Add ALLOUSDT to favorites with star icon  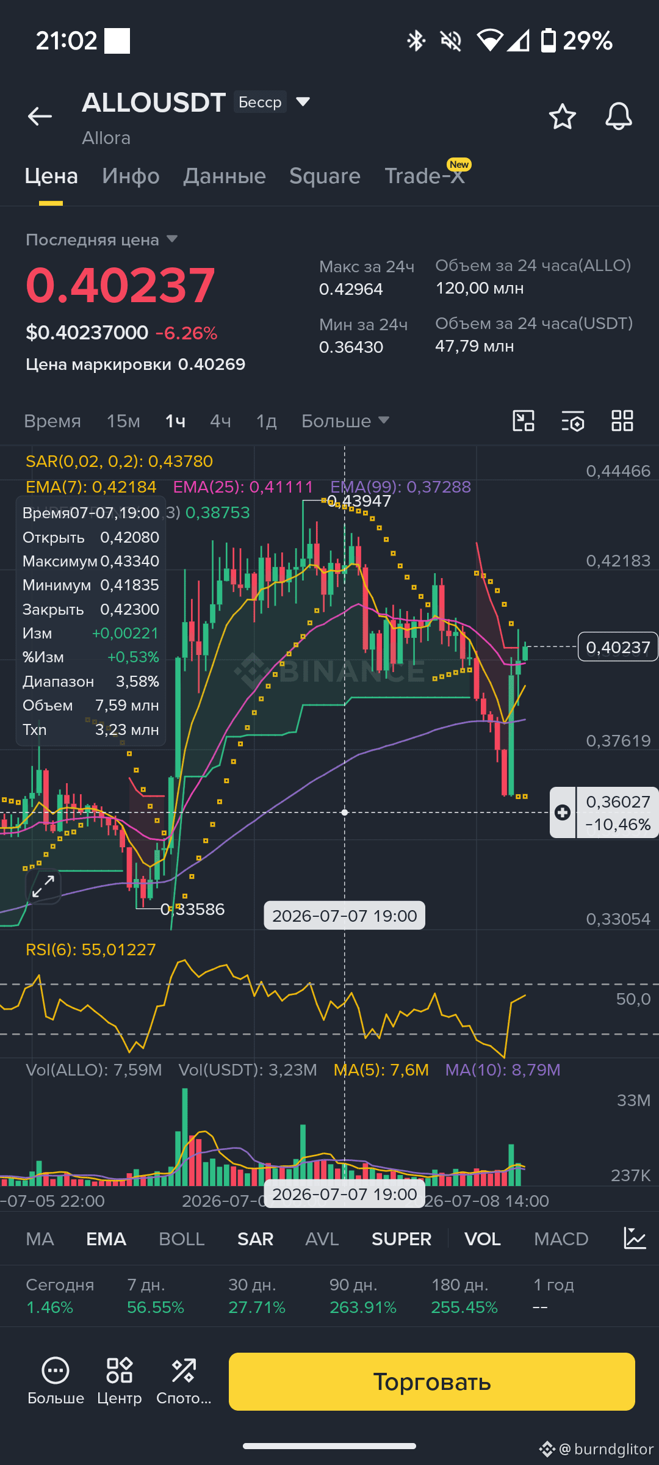(562, 116)
